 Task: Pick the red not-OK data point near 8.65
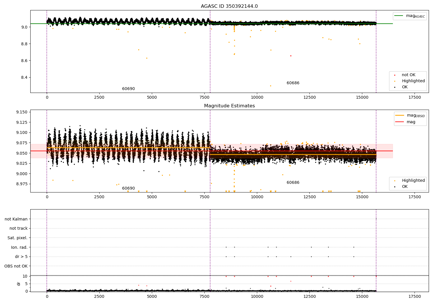(x=291, y=56)
